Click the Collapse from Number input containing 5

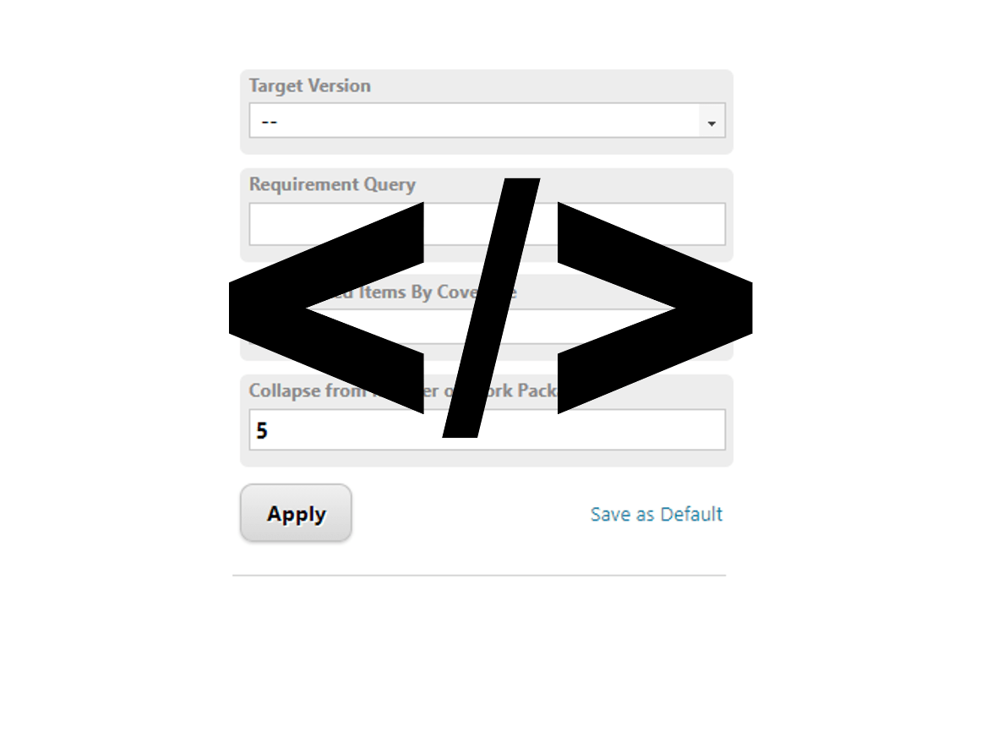[487, 430]
